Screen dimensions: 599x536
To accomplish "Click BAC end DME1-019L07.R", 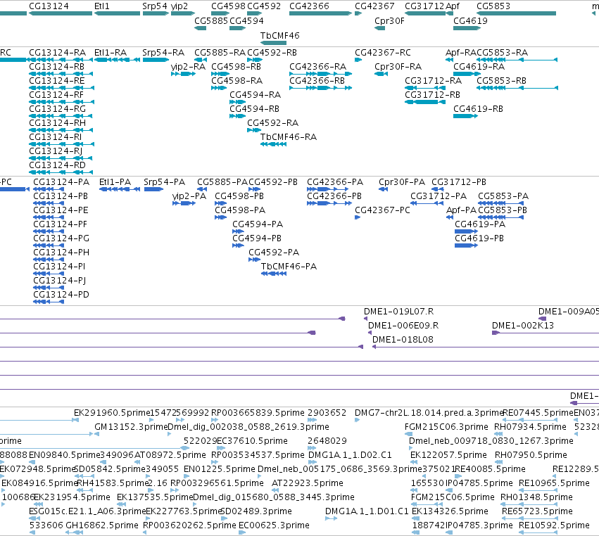I will tap(399, 312).
